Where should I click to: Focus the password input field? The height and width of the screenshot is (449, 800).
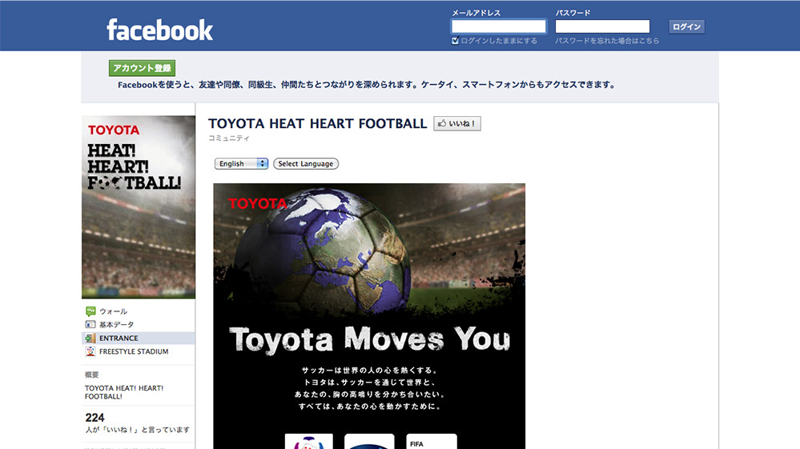tap(602, 26)
